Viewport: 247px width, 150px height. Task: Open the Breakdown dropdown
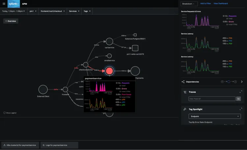point(189,4)
